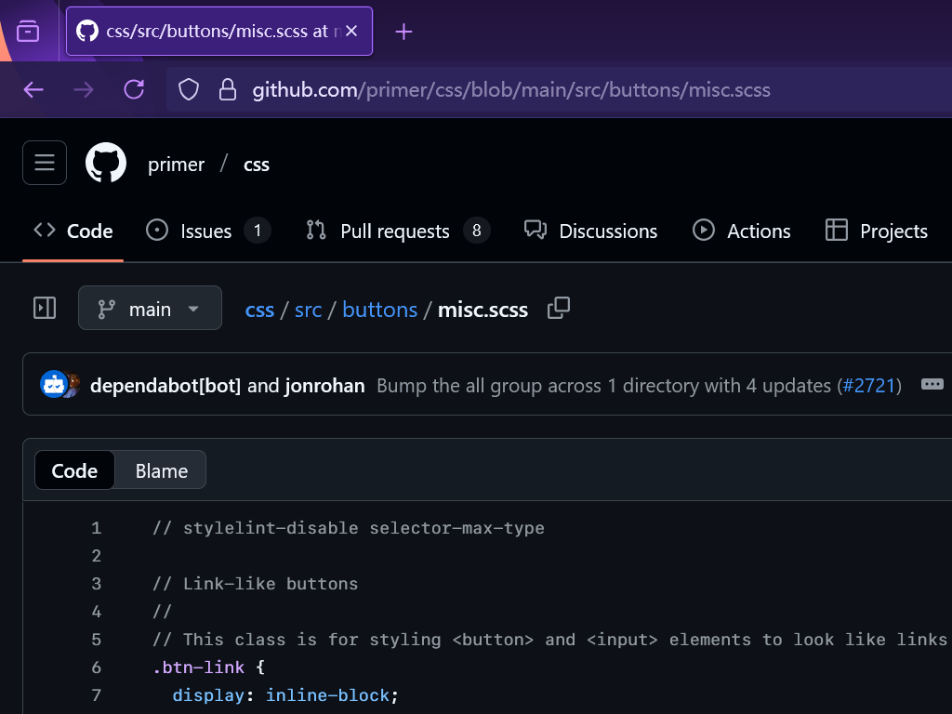Screen dimensions: 952x714
Task: Click the #2721 pull request link
Action: click(x=870, y=385)
